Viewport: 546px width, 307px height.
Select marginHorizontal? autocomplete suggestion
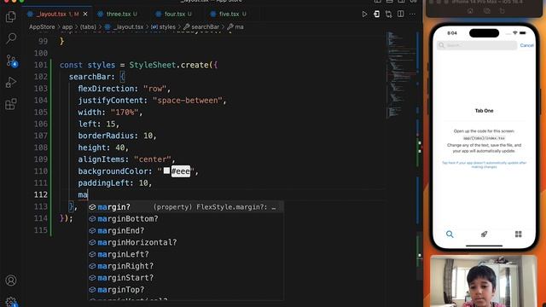pos(185,242)
